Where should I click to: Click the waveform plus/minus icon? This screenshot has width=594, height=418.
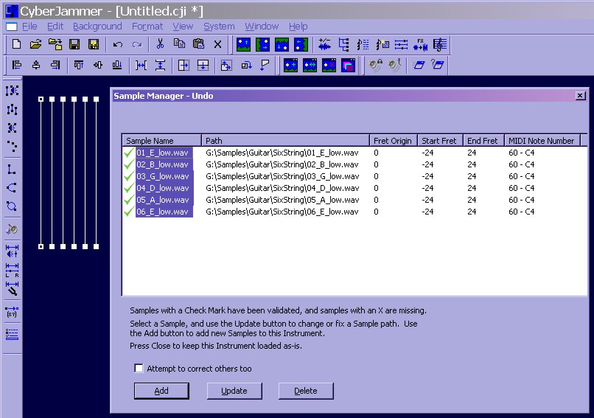tap(324, 44)
